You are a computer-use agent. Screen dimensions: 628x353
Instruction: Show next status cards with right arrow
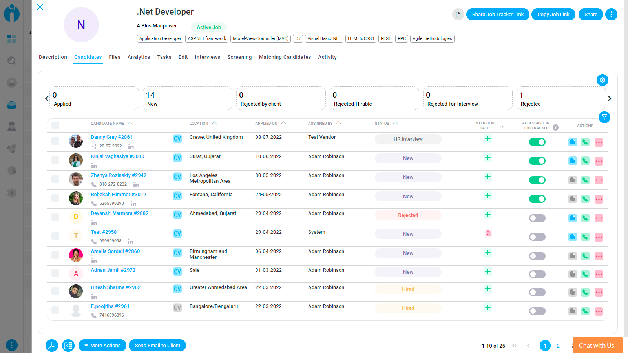pos(610,98)
